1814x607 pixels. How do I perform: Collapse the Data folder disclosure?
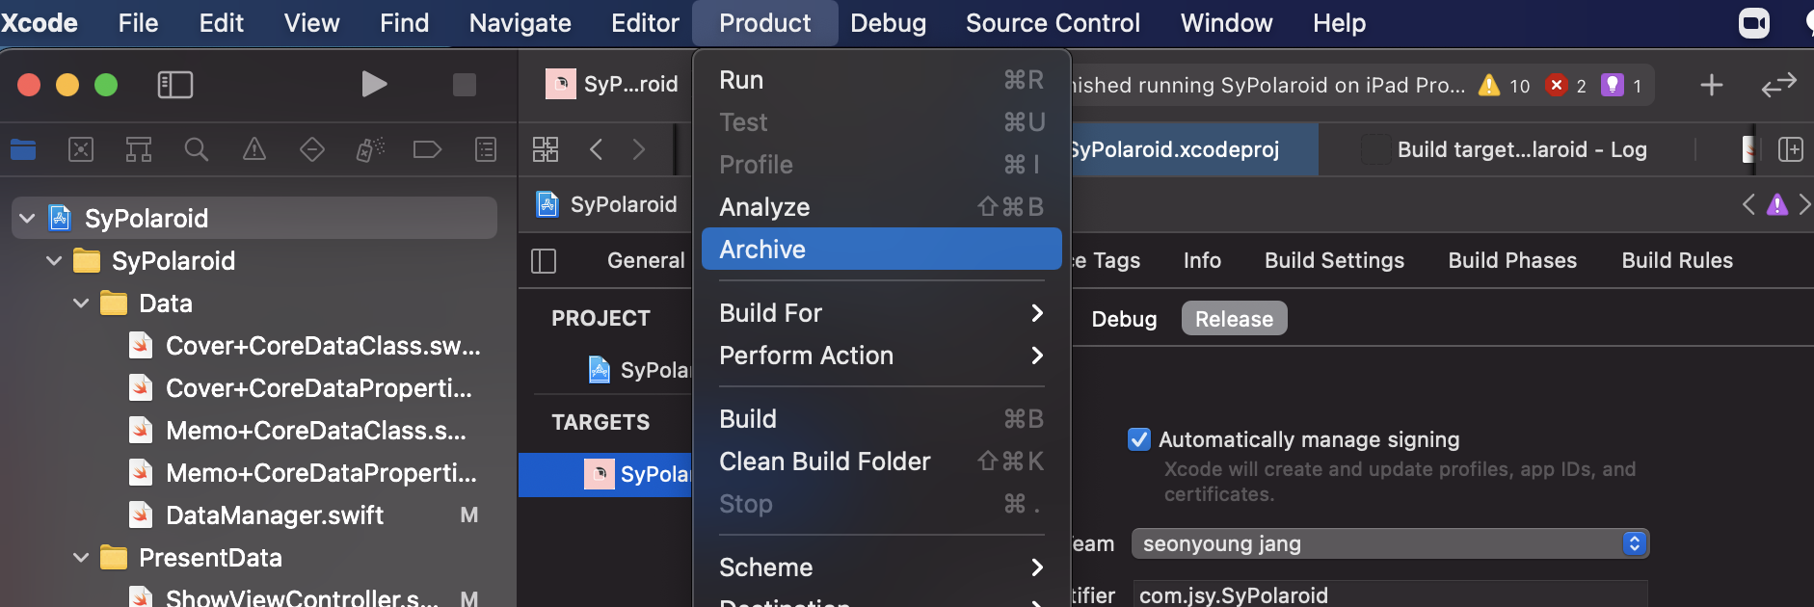click(81, 303)
